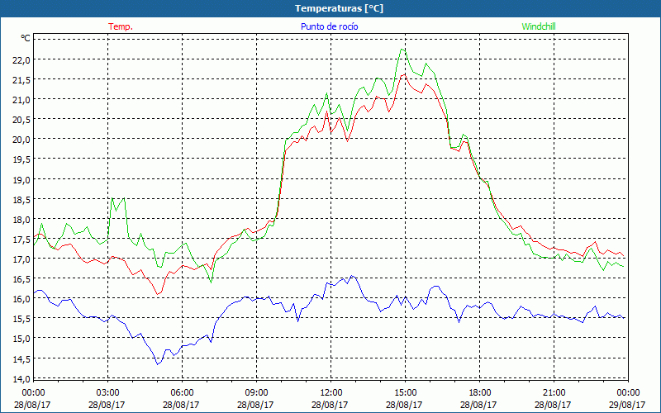The image size is (661, 413).
Task: Click the 22,0 y-axis value
Action: click(22, 59)
